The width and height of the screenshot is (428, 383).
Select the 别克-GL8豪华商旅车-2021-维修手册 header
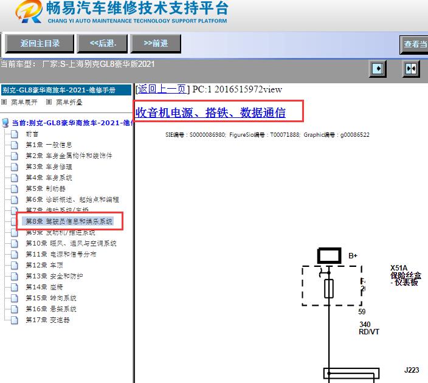pyautogui.click(x=66, y=90)
